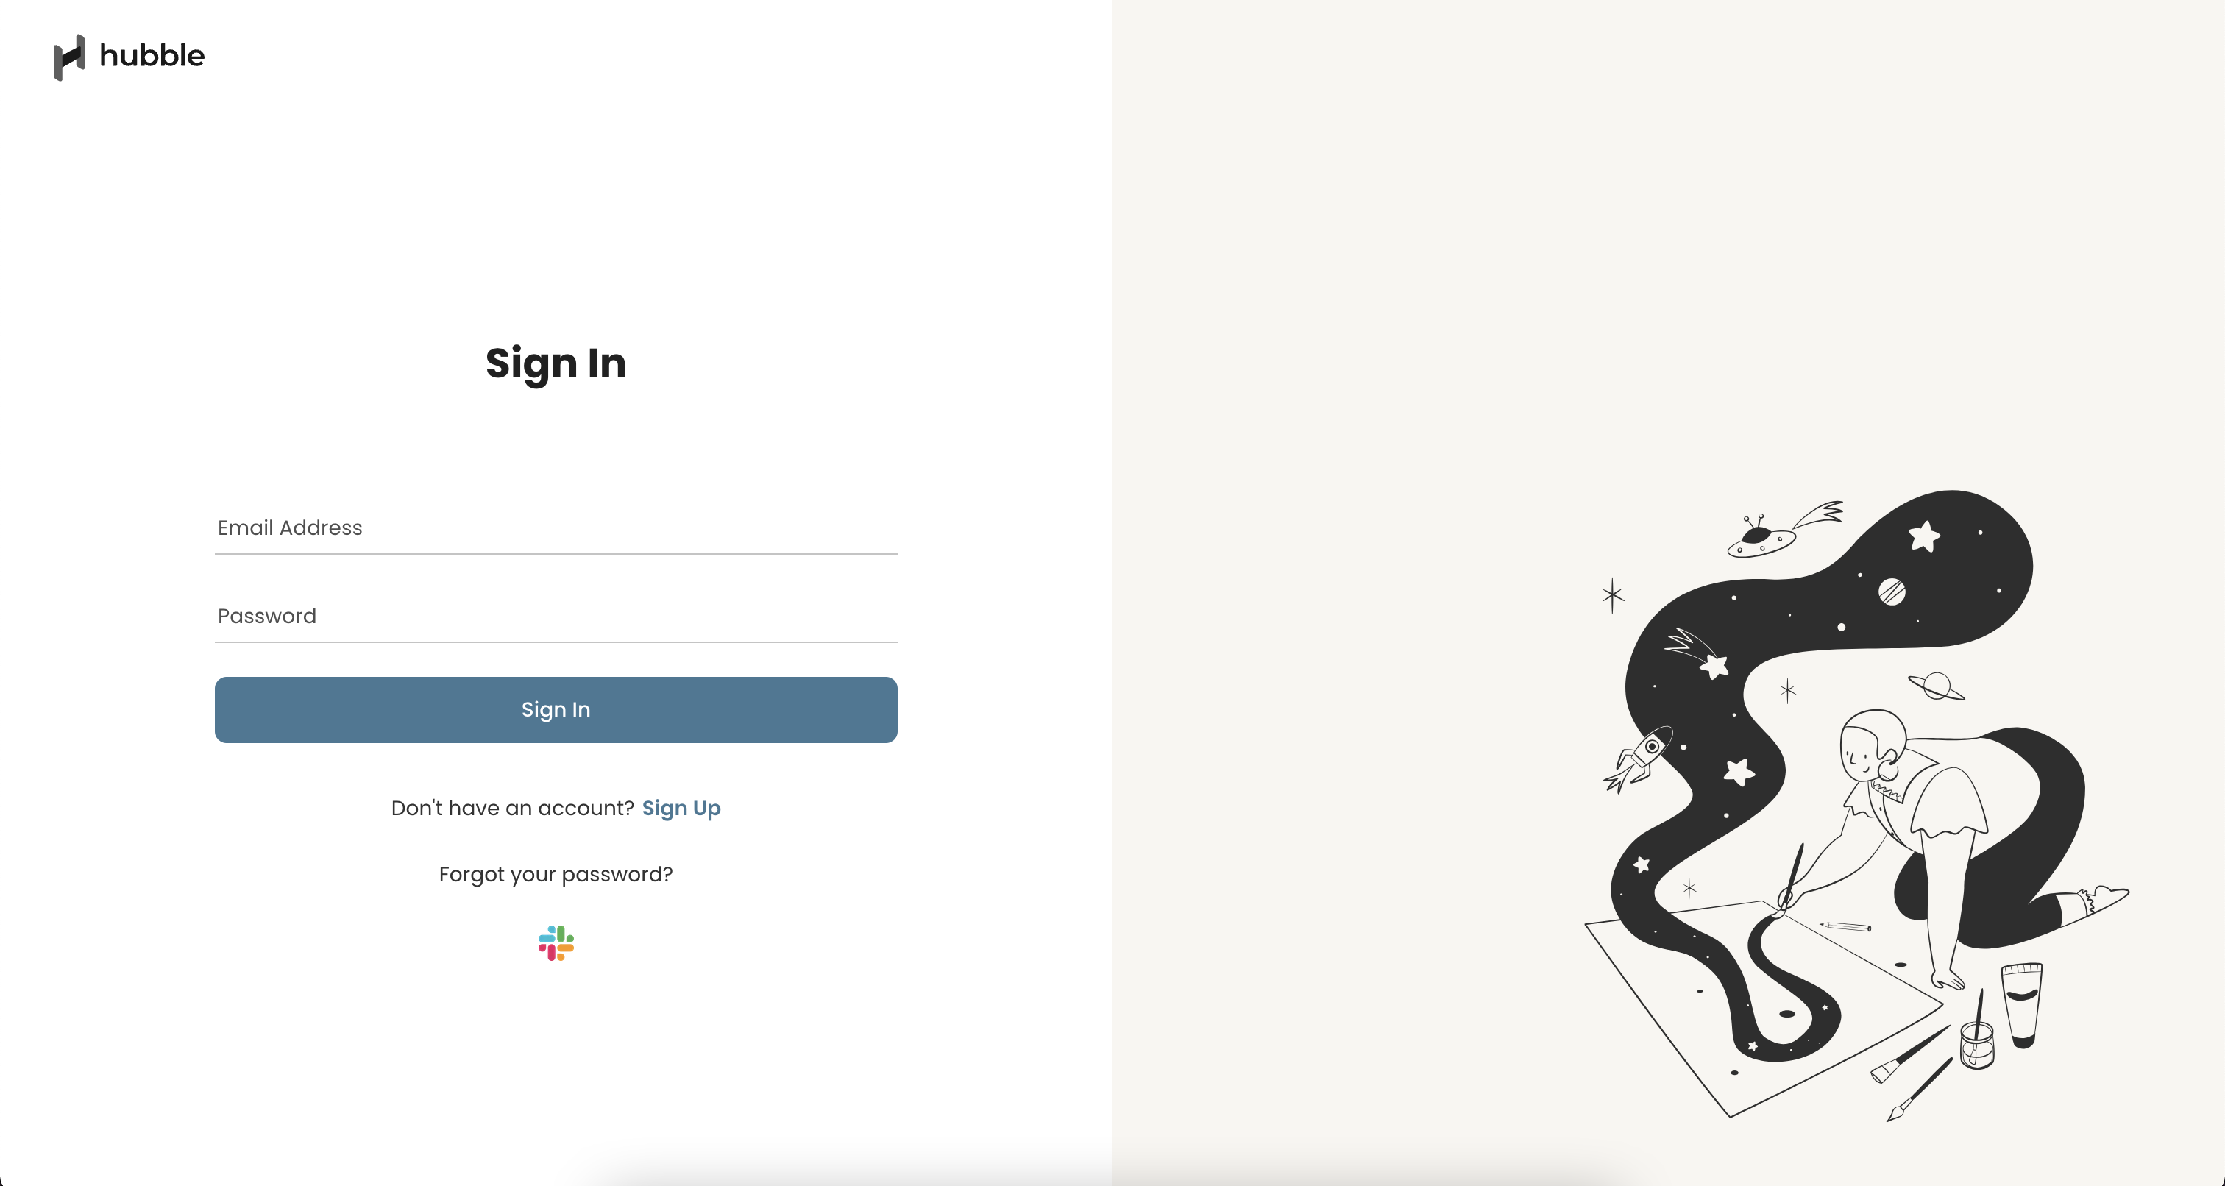Click the Hubble logo mark icon
2225x1186 pixels.
(x=69, y=57)
